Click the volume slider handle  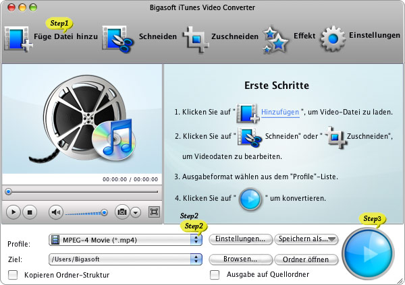tap(105, 212)
